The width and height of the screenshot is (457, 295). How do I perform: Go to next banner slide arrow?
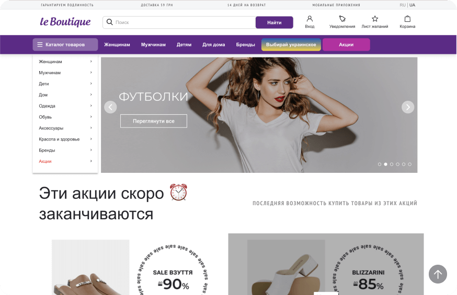point(408,107)
